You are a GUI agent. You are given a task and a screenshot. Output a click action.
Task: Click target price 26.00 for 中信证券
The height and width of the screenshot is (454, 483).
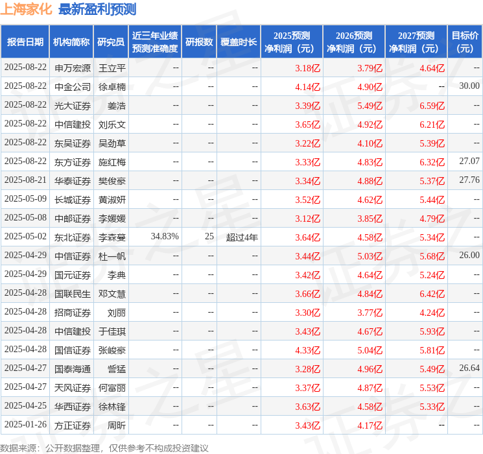tap(469, 255)
